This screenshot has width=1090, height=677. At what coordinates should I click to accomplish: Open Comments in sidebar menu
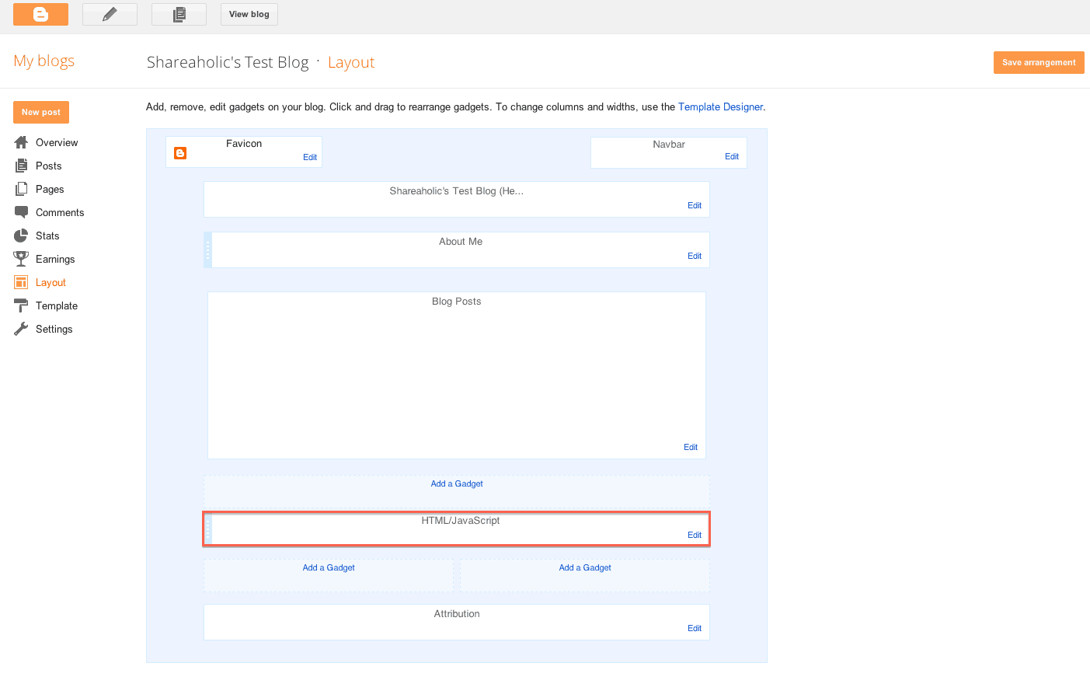click(60, 212)
